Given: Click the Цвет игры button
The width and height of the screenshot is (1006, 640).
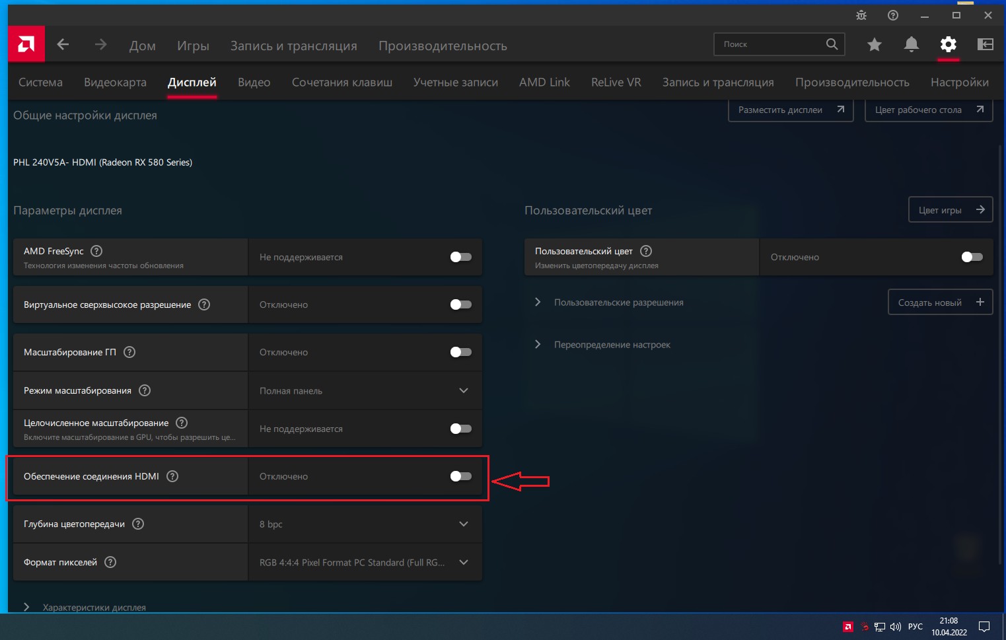Looking at the screenshot, I should [951, 210].
